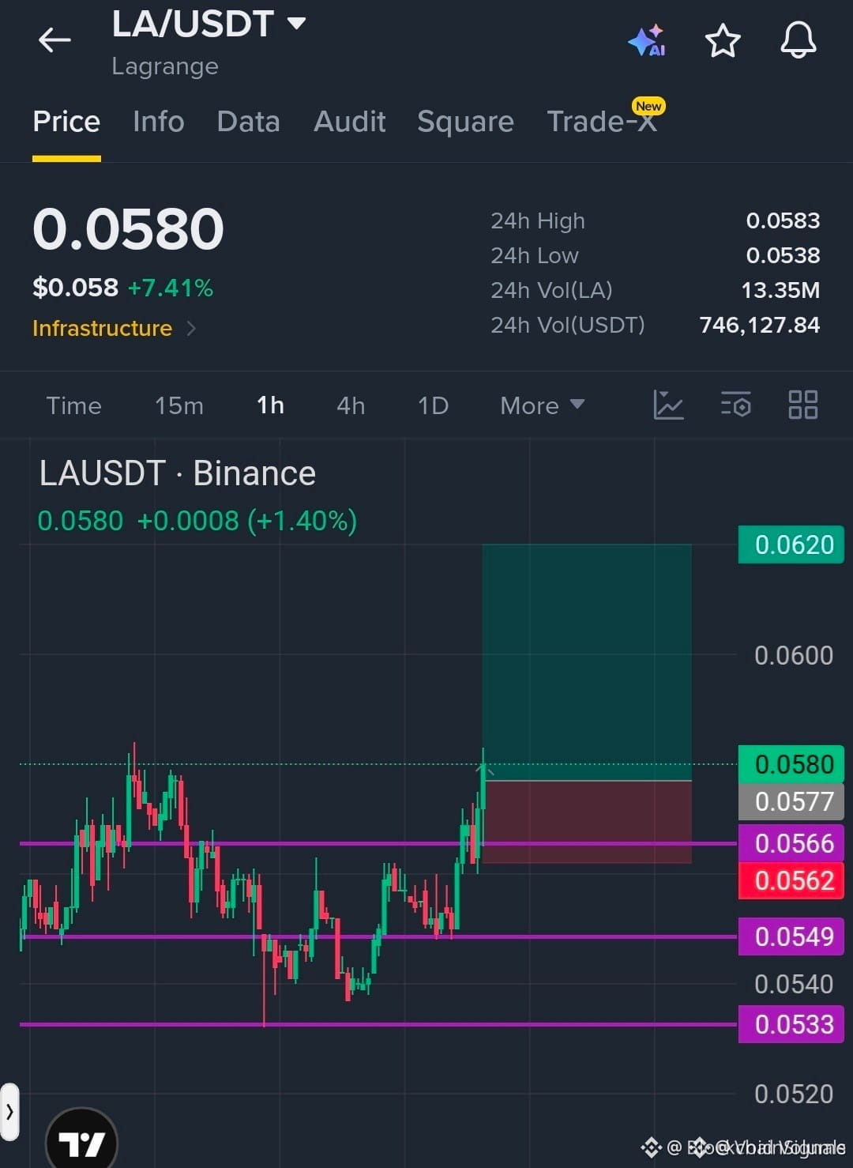Select the 0.0566 purple level label
Image resolution: width=853 pixels, height=1168 pixels.
pyautogui.click(x=791, y=843)
